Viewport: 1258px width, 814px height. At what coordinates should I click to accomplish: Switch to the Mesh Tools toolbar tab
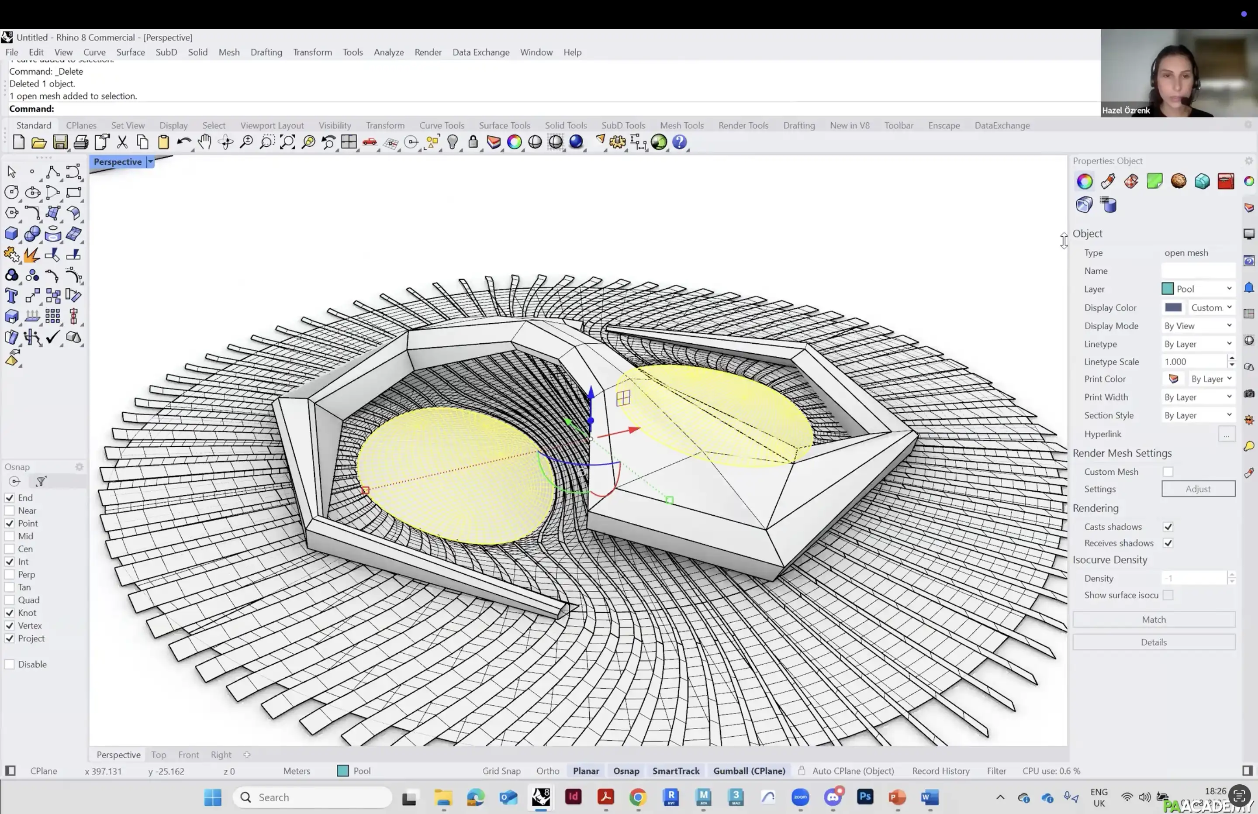(x=681, y=126)
